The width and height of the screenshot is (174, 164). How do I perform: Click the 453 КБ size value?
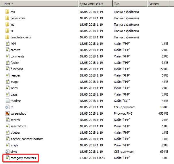(x=163, y=113)
